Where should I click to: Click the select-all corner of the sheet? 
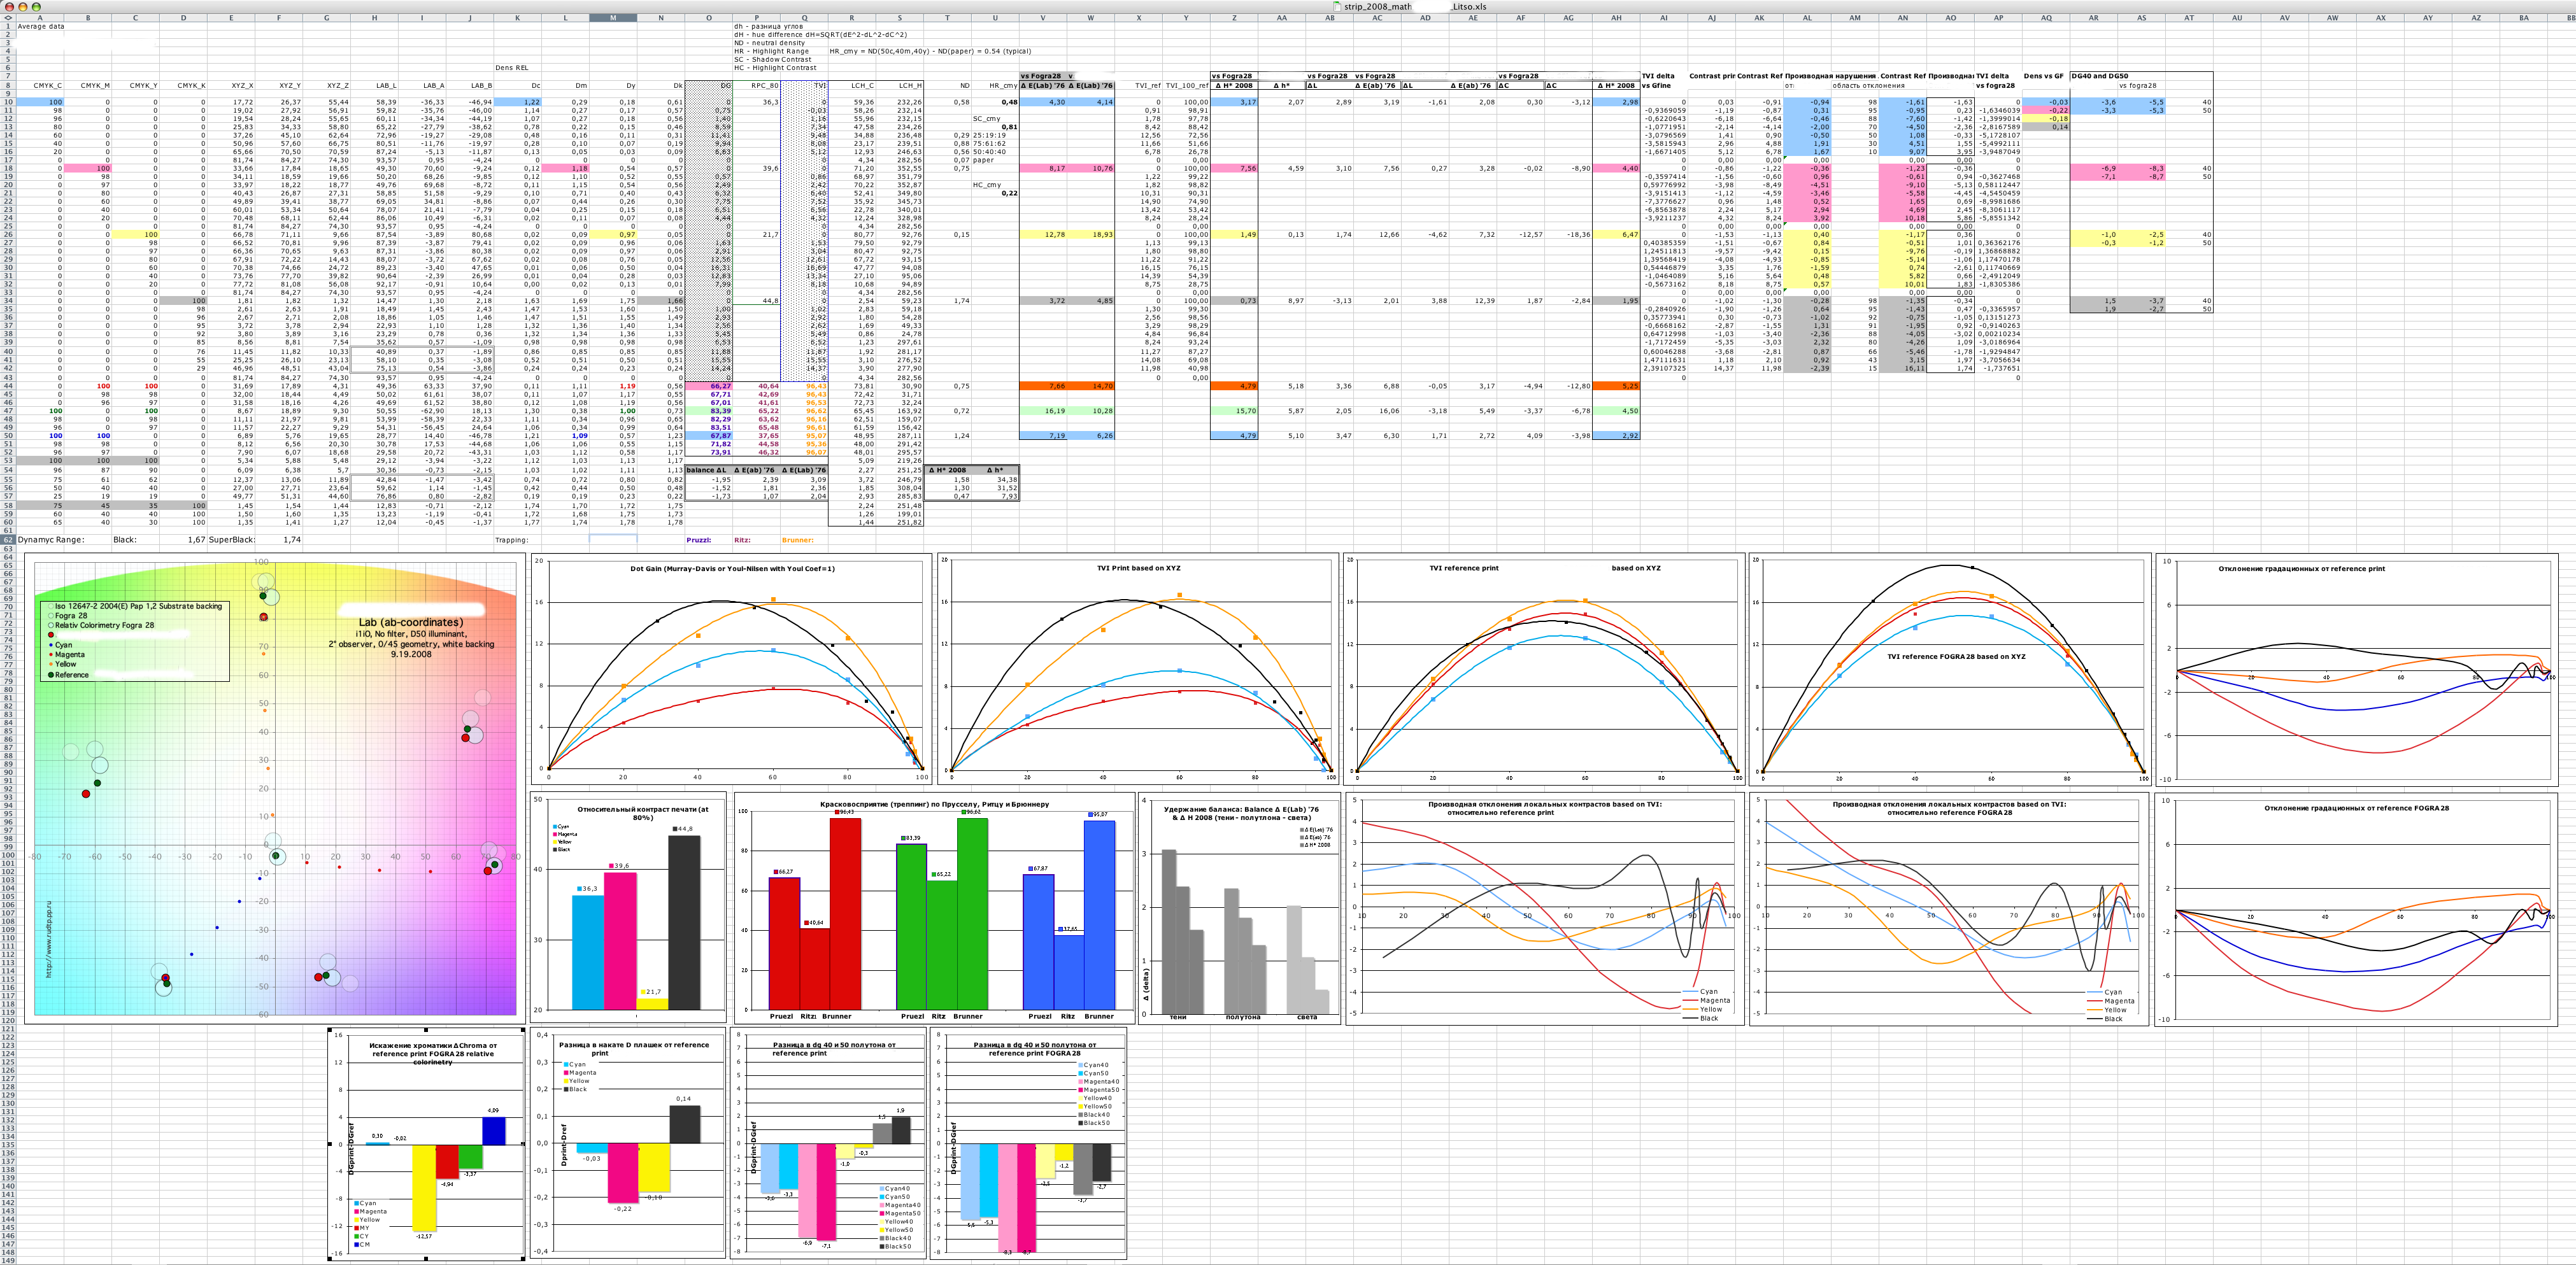point(7,18)
